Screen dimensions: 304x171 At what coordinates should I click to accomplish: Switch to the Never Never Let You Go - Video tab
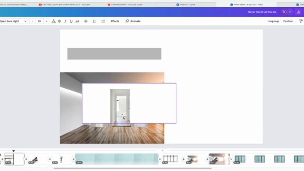click(246, 4)
